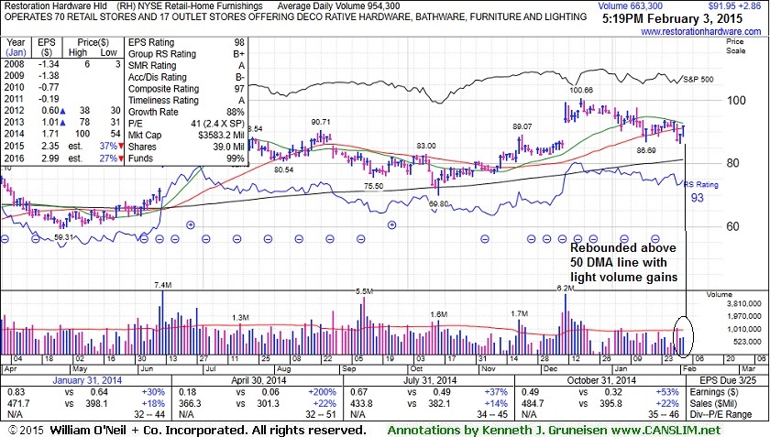
Task: Click circled plus marker below the 75.50 low
Action: [392, 224]
